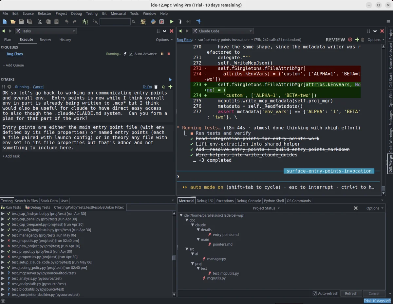Click the Q queue icon in Tasks
The height and width of the screenshot is (304, 393).
point(163,87)
